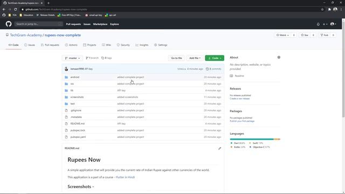Click the browser back arrow
Viewport: 345px width, 194px height.
point(4,10)
